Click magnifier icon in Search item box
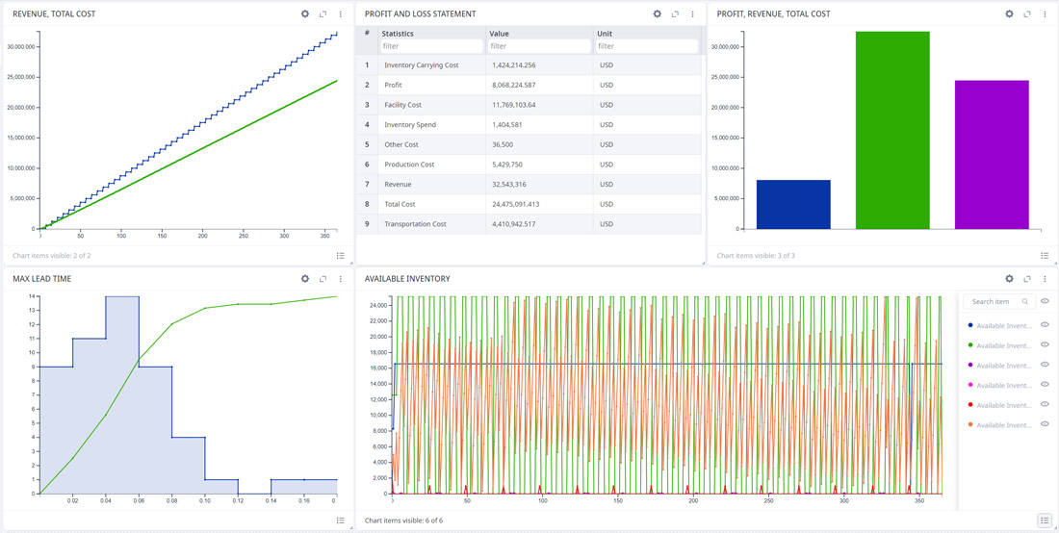This screenshot has width=1059, height=533. point(1025,301)
